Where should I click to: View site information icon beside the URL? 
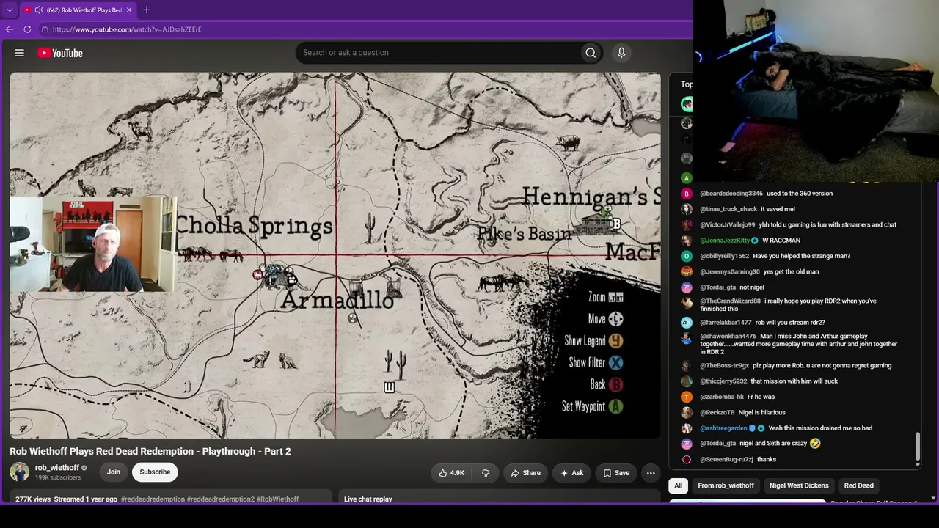coord(45,29)
